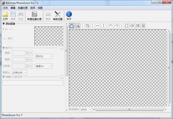
Task: Flip image horizontally with arrow icon
Action: pos(97,26)
